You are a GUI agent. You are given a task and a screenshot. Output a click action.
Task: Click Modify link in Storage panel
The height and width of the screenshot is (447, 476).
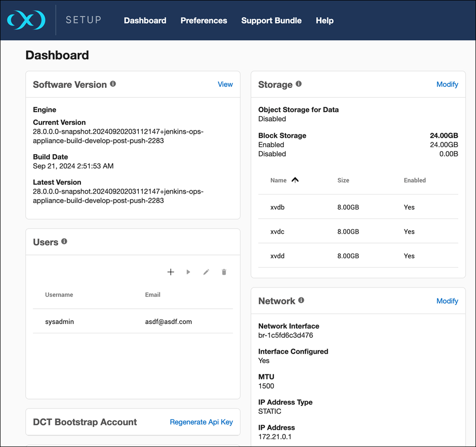(x=447, y=84)
